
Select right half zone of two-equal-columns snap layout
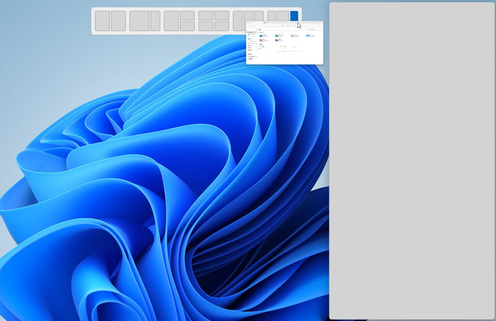pyautogui.click(x=118, y=21)
